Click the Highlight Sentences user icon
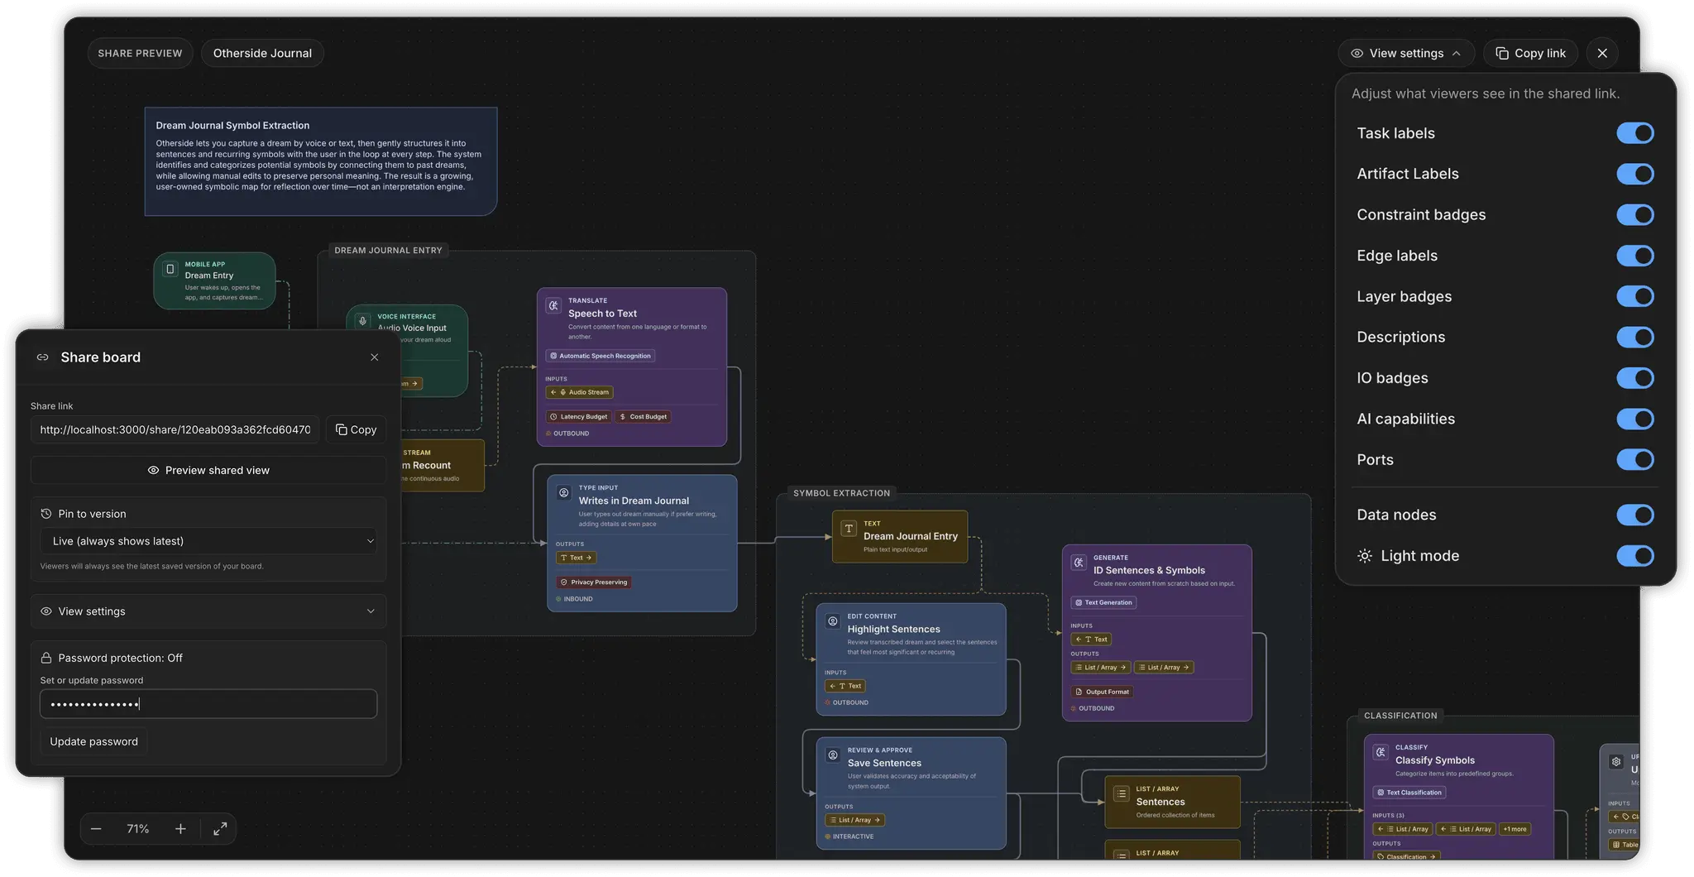The width and height of the screenshot is (1694, 877). 833,621
